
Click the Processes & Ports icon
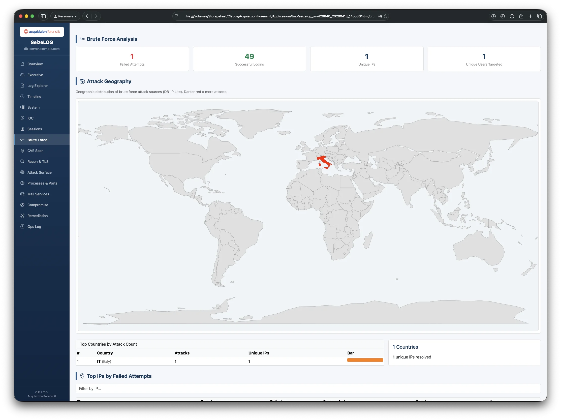pos(22,183)
